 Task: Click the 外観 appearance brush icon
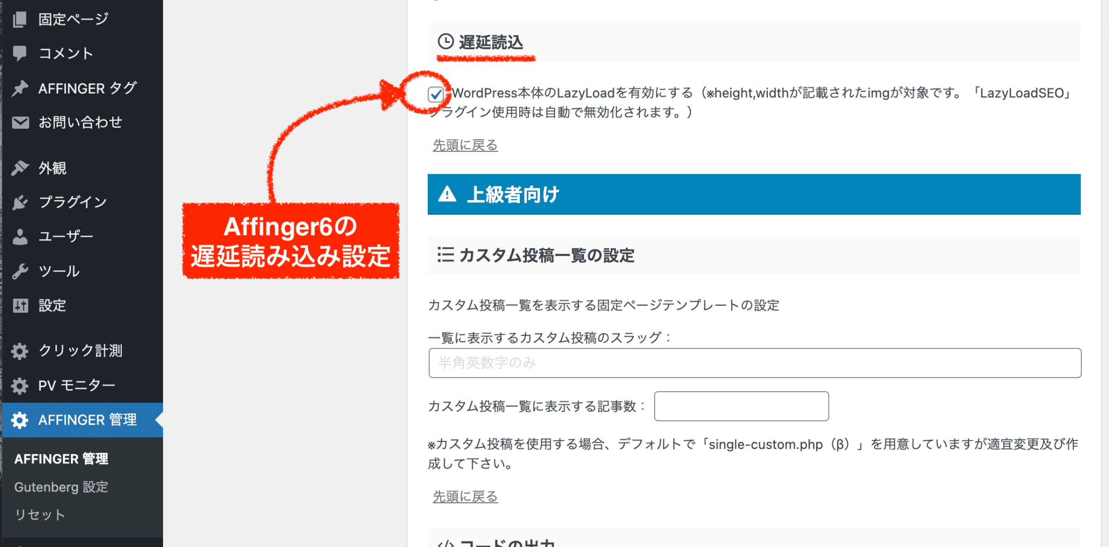tap(19, 167)
